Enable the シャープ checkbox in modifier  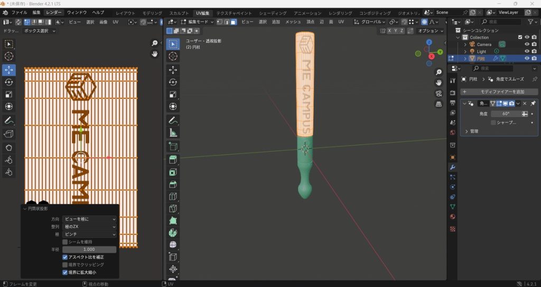493,122
